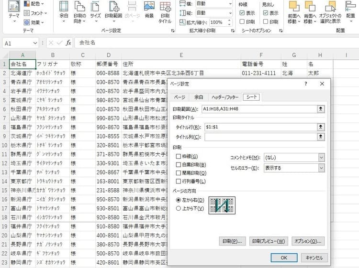Click the 拡大/縮小 100% stepper
The image size is (359, 268).
[229, 22]
